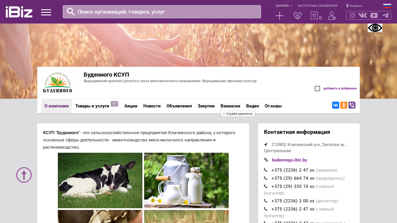Share company page via Viber
Viewport: 397px width, 223px height.
click(x=352, y=105)
